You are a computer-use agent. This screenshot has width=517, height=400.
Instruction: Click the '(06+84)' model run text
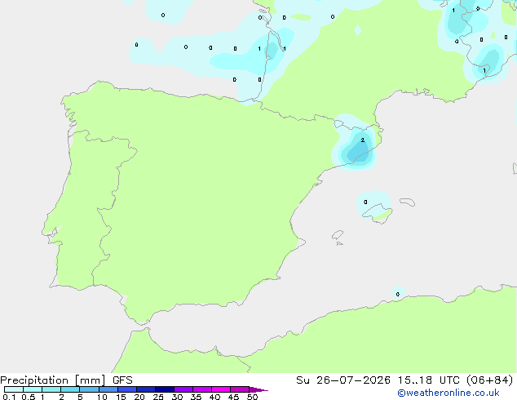click(490, 380)
